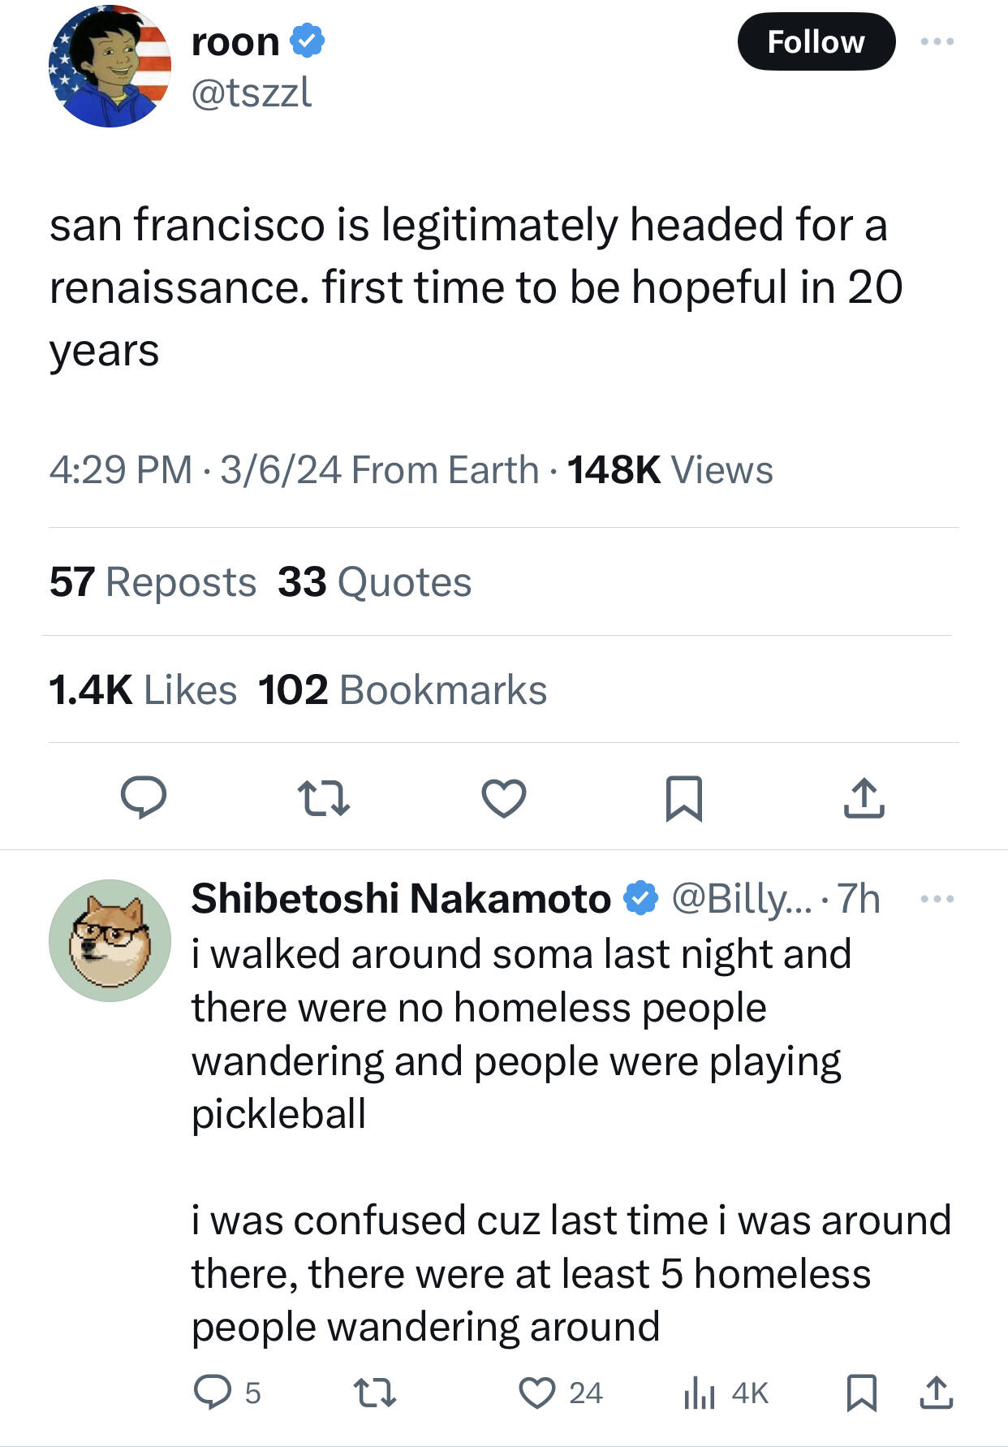Image resolution: width=1008 pixels, height=1447 pixels.
Task: Reply to Shibetoshi Nakamoto's comment
Action: coord(213,1392)
